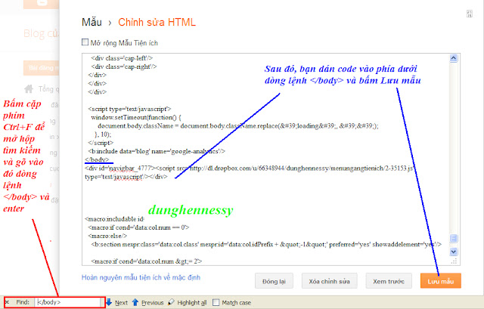This screenshot has height=309, width=484.
Task: Click the Đóng lại button
Action: click(x=274, y=281)
